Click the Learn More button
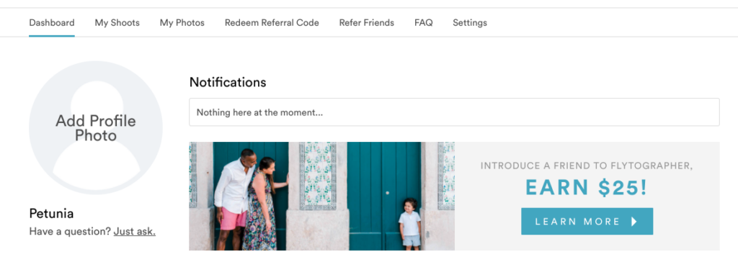The width and height of the screenshot is (738, 275). (x=587, y=222)
